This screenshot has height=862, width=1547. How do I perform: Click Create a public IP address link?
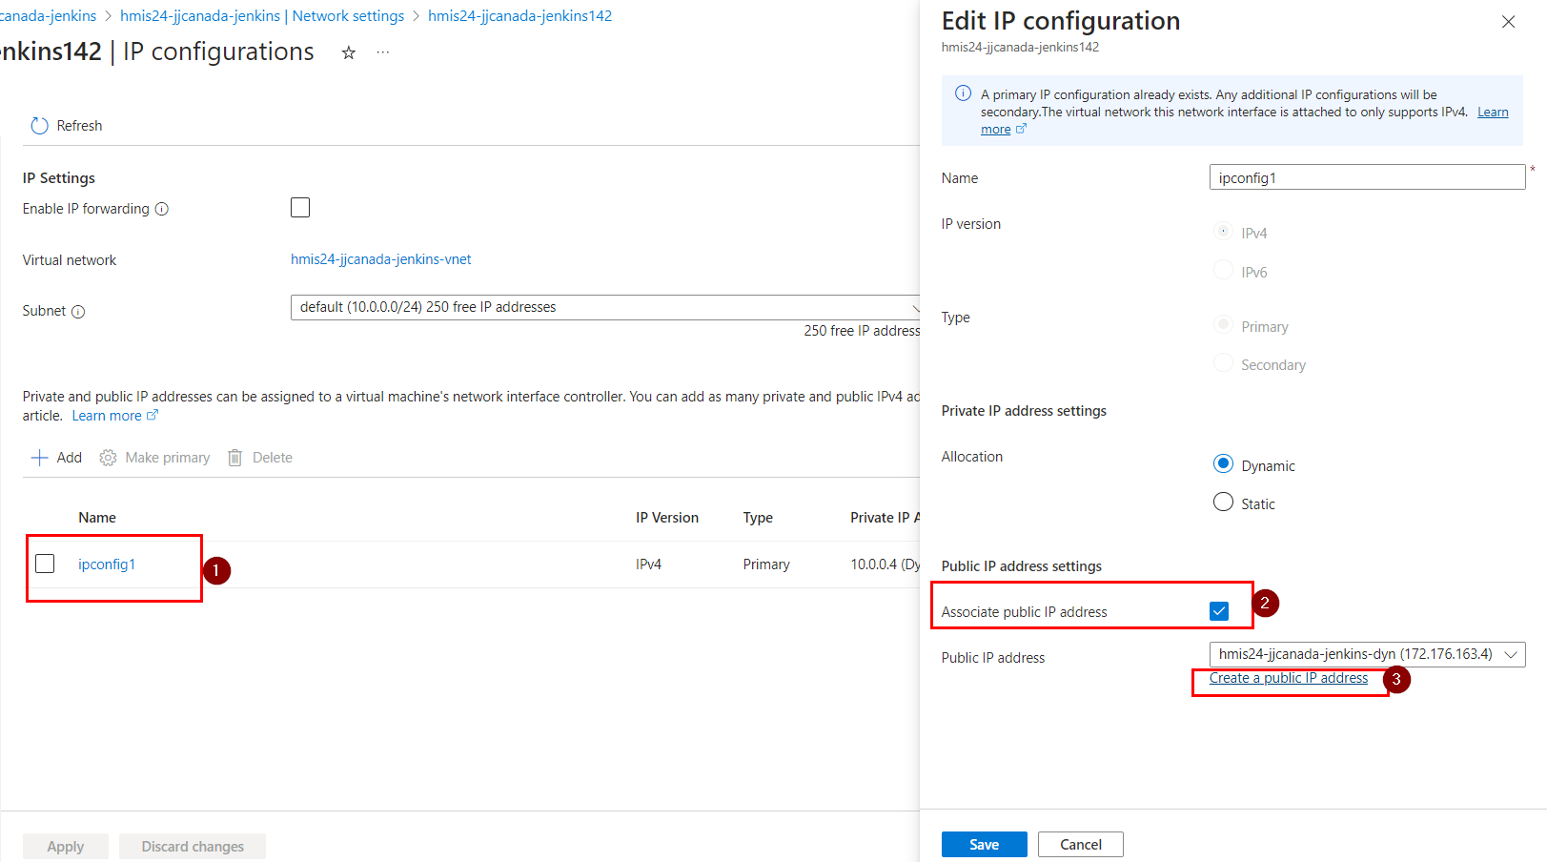1288,678
